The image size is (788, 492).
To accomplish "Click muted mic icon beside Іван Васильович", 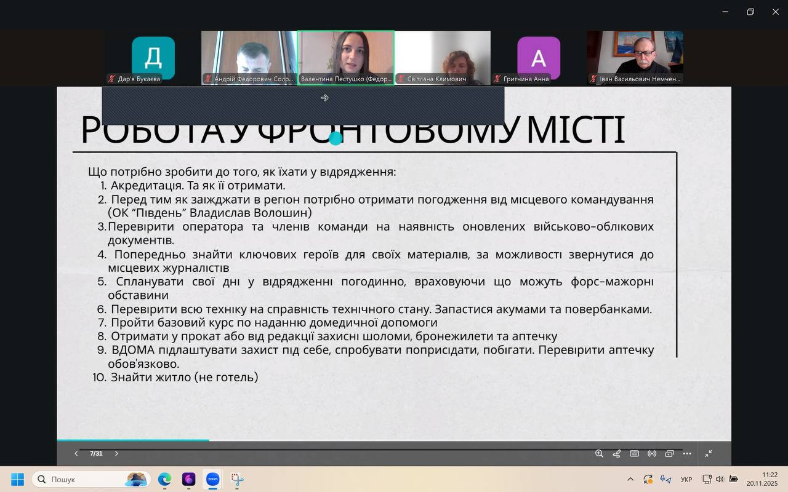I will tap(594, 79).
